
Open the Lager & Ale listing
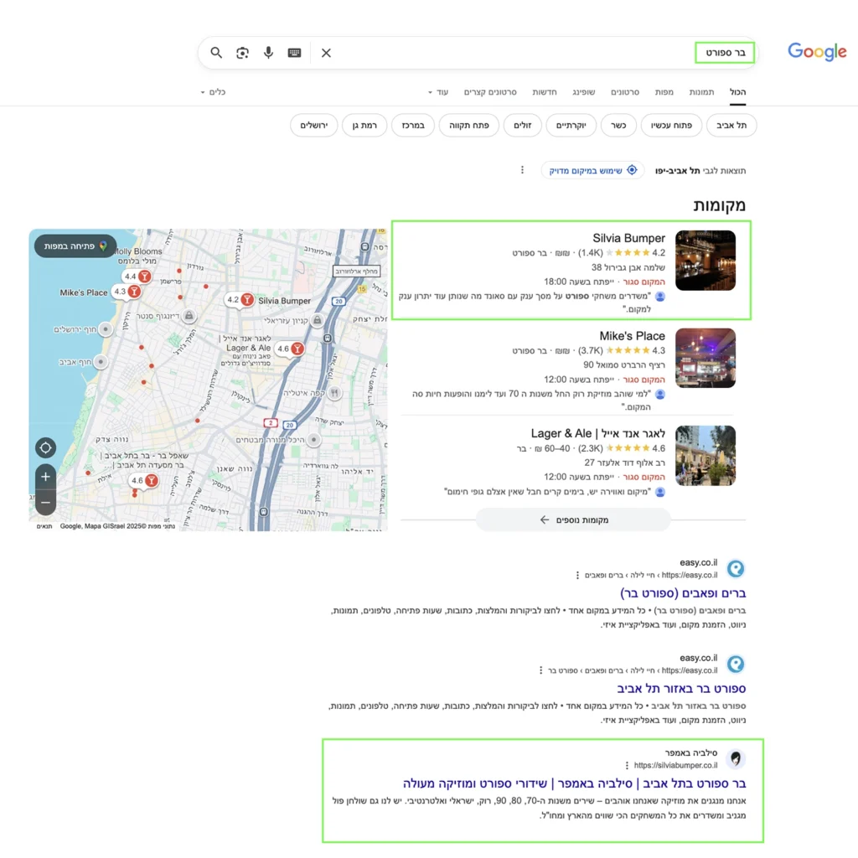click(598, 433)
